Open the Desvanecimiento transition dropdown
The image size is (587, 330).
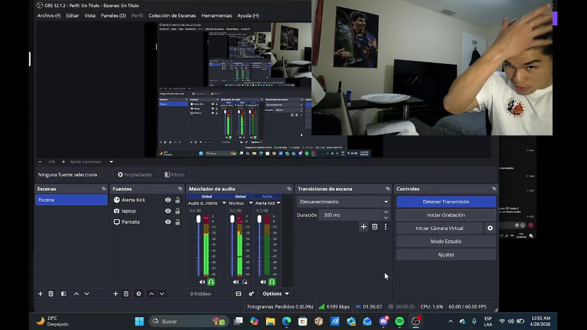(x=386, y=202)
